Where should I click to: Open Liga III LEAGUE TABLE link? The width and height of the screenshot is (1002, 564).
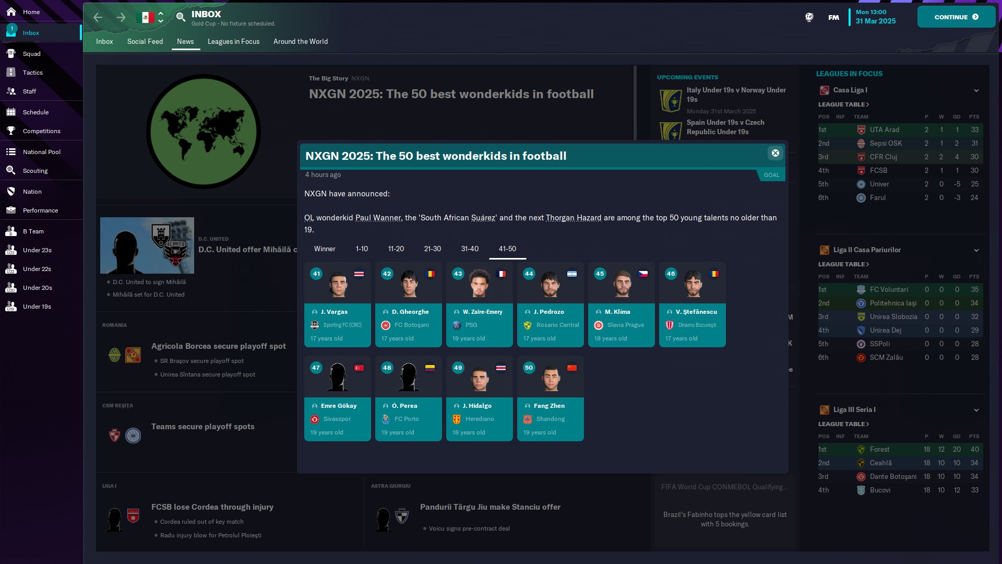843,424
